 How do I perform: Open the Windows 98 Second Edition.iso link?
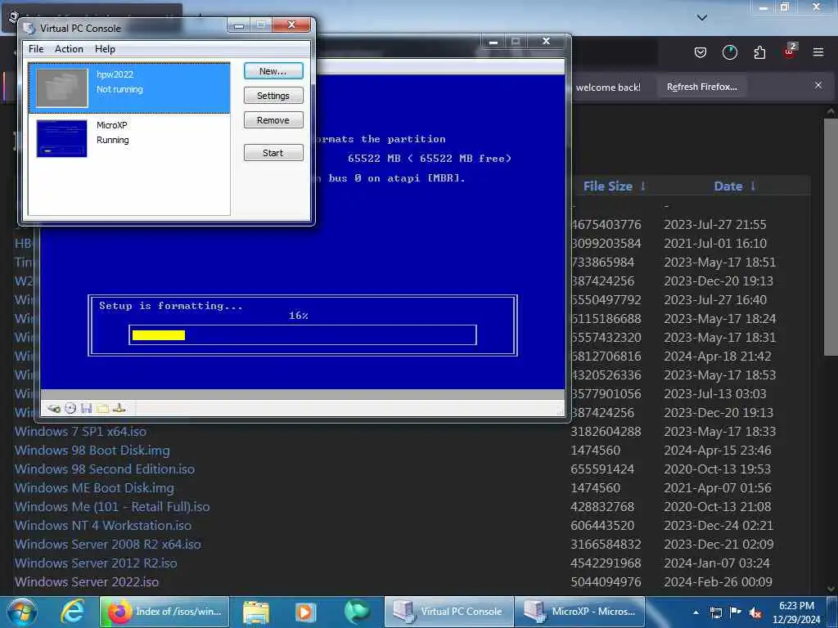pyautogui.click(x=104, y=469)
